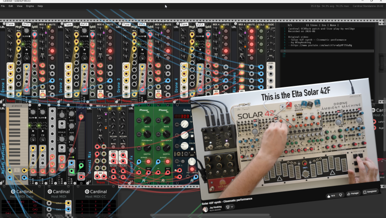
Task: Open the notification bell dropdown beside Jay Hosking
Action: click(x=229, y=207)
